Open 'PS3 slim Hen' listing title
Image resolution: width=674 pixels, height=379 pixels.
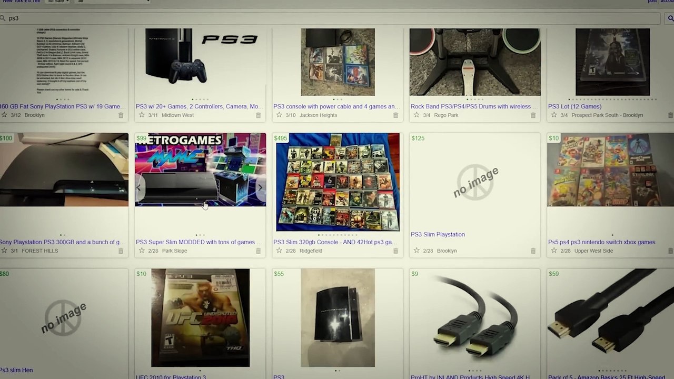[x=16, y=370]
